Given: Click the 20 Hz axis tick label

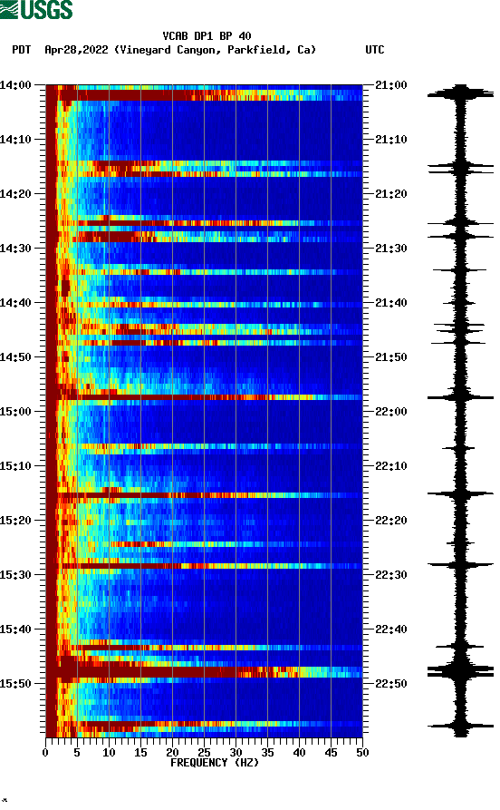Looking at the screenshot, I should 172,753.
